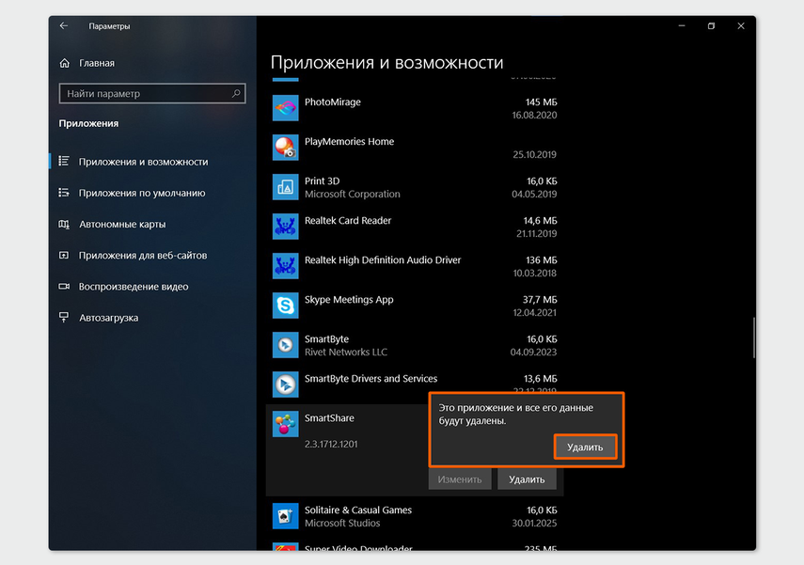Select the PlayMemories Home icon
Screen dimensions: 804x565
[285, 148]
